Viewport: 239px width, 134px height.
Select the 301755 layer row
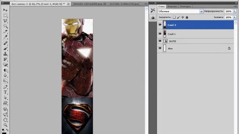click(x=196, y=41)
